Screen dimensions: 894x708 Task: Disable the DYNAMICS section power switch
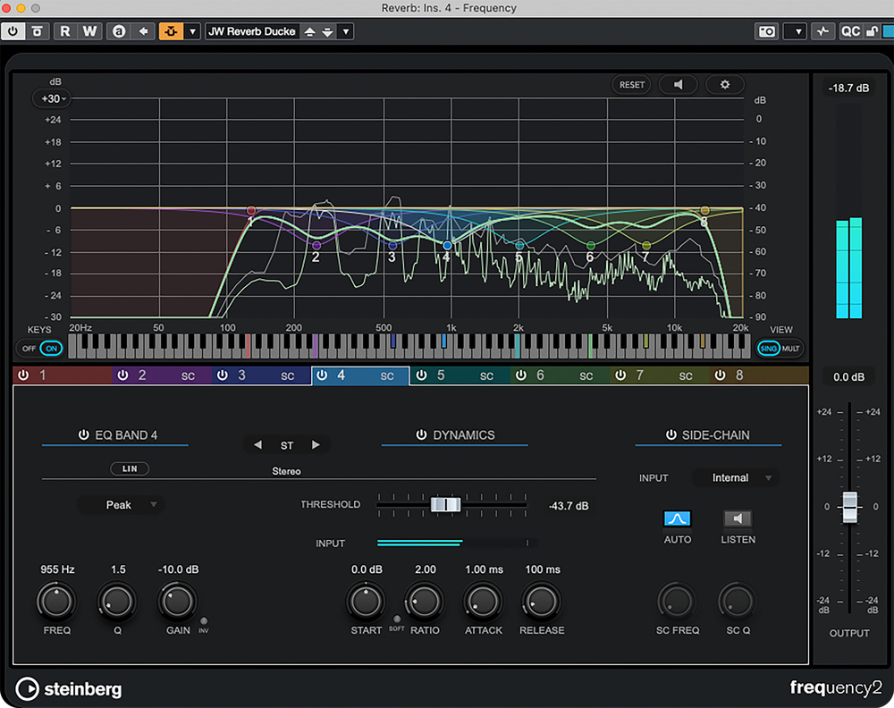pyautogui.click(x=421, y=435)
